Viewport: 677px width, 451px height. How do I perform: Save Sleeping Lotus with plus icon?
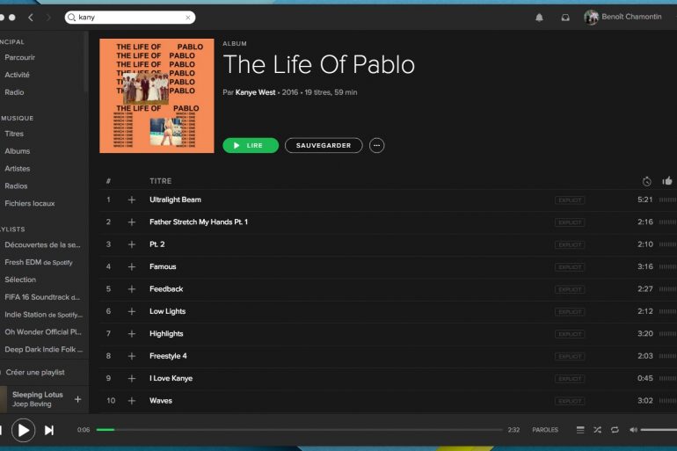point(77,399)
